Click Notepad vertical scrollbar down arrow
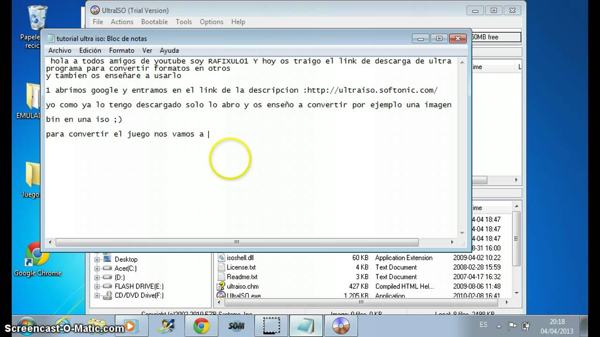 pyautogui.click(x=462, y=233)
